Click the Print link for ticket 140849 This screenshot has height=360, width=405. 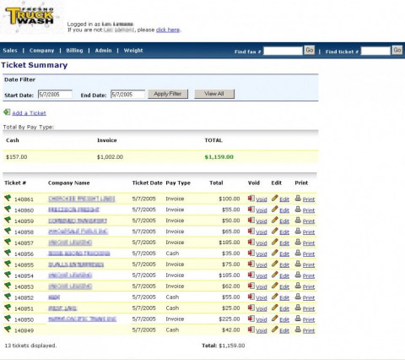(x=309, y=330)
